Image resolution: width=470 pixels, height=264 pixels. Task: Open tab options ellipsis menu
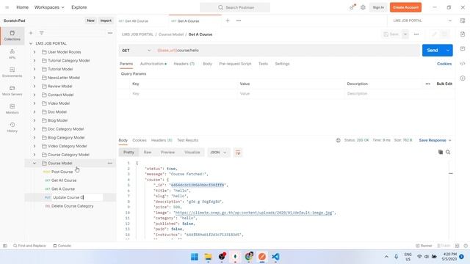pyautogui.click(x=239, y=21)
